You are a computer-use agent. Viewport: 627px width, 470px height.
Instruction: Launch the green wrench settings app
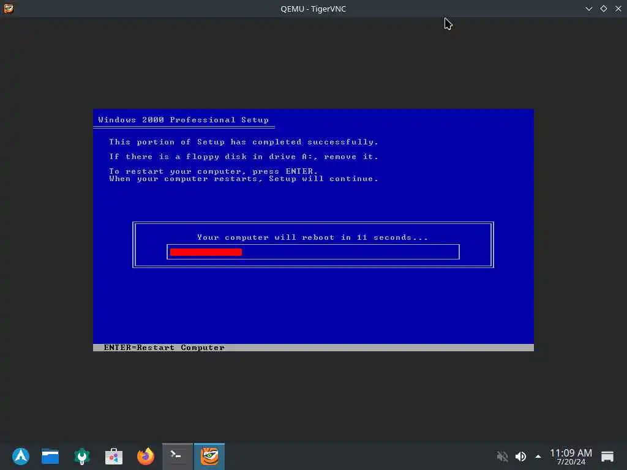[82, 456]
